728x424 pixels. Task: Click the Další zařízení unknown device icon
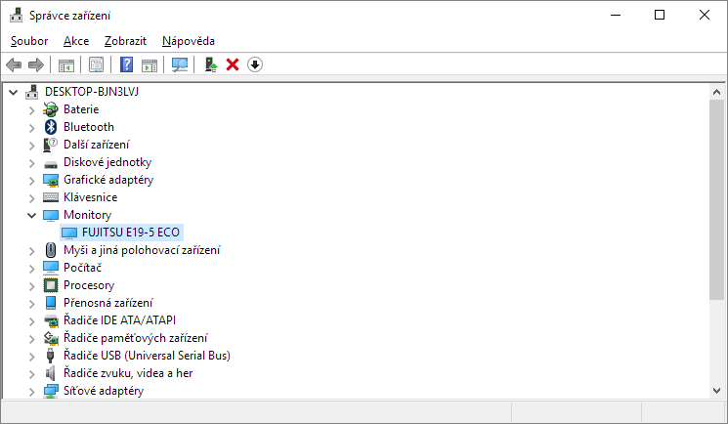[50, 145]
